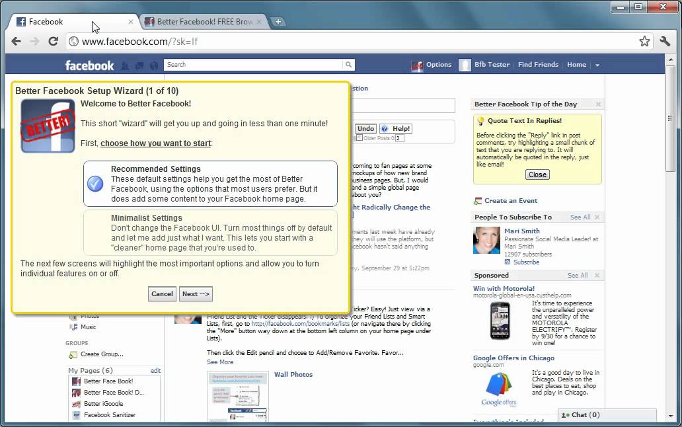Open Facebook Sanitizer page
Viewport: 682px width, 427px height.
[x=110, y=415]
